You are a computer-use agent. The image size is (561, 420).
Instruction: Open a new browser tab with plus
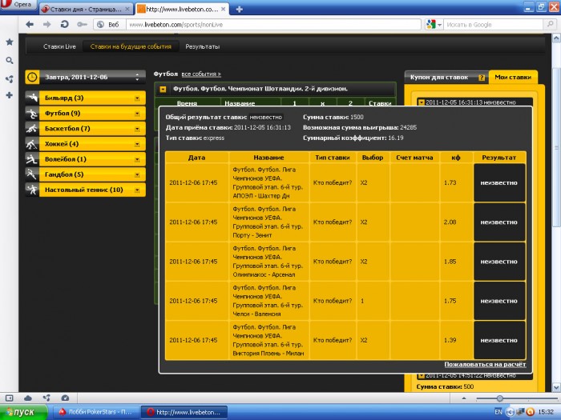click(x=240, y=10)
